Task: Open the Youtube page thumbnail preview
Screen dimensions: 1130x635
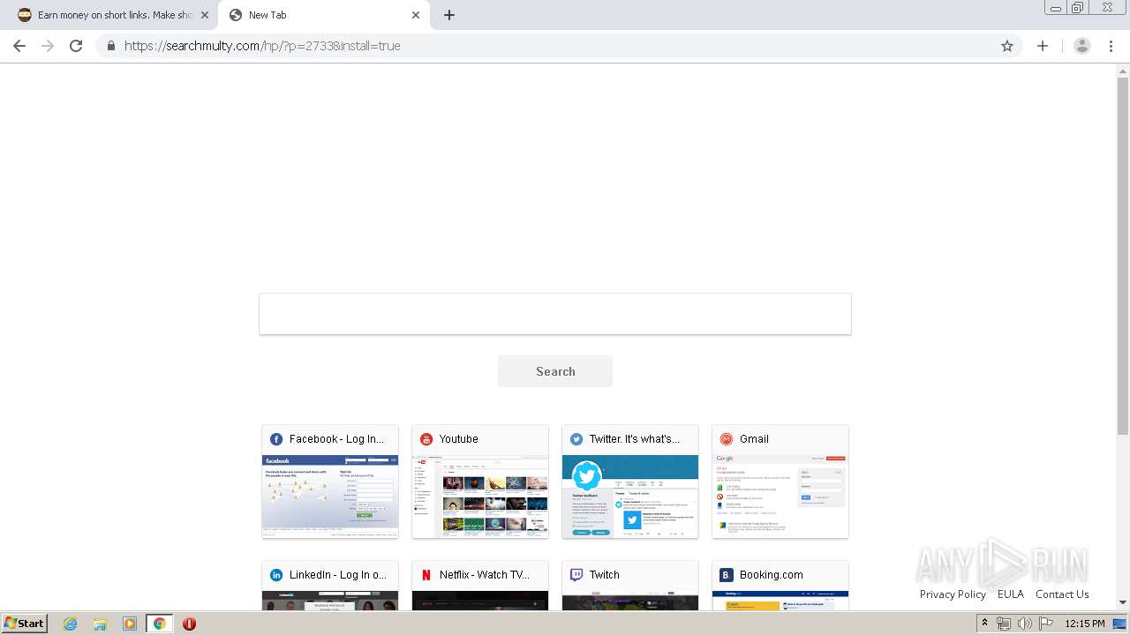Action: [x=480, y=496]
